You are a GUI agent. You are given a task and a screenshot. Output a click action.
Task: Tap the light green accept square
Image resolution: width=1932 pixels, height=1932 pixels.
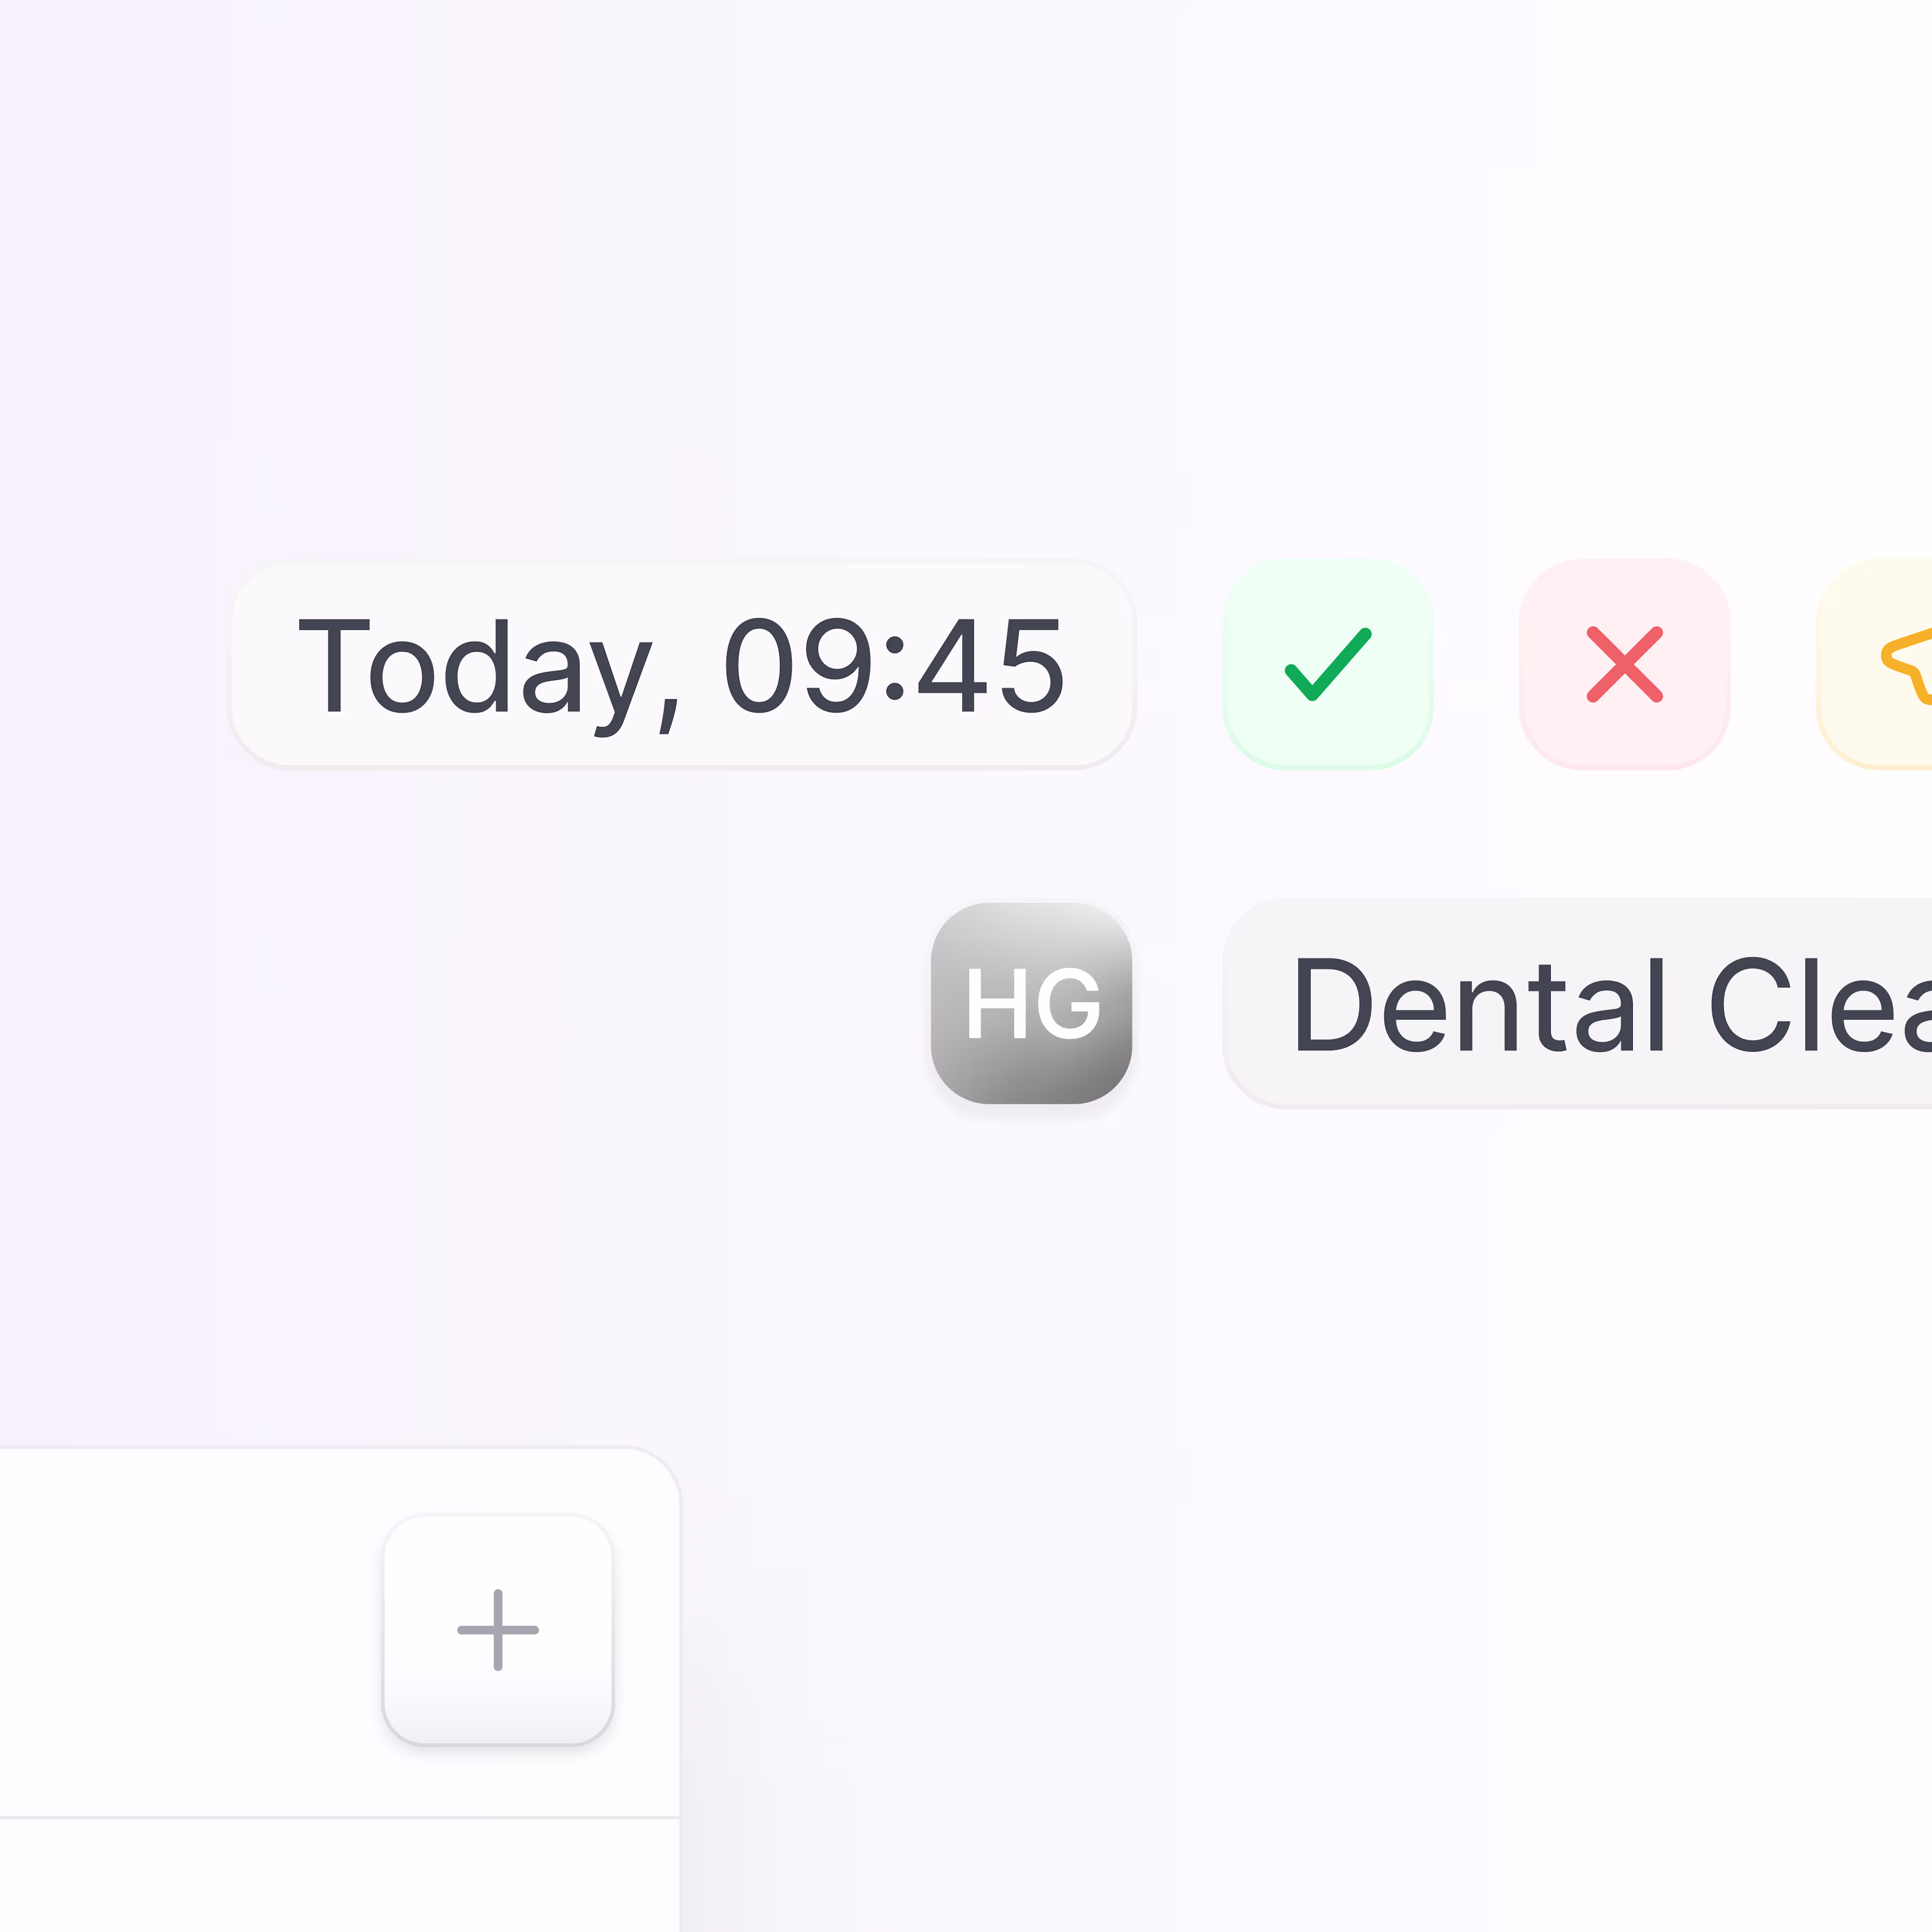coord(1328,664)
